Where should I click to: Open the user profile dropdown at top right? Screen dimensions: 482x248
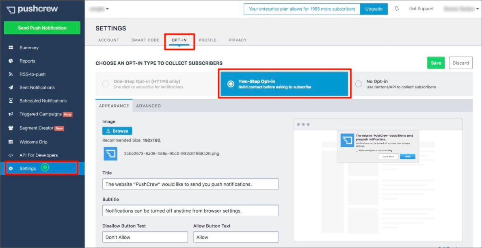coord(461,9)
